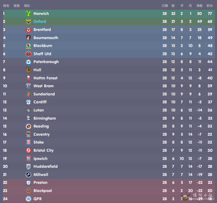217x203 pixels.
Task: Click the 球队 team column header
Action: 27,6
